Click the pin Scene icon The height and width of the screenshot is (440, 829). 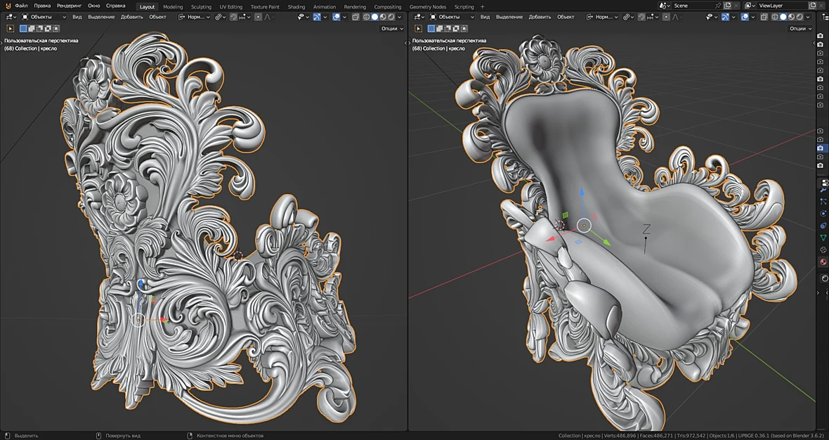click(x=717, y=6)
